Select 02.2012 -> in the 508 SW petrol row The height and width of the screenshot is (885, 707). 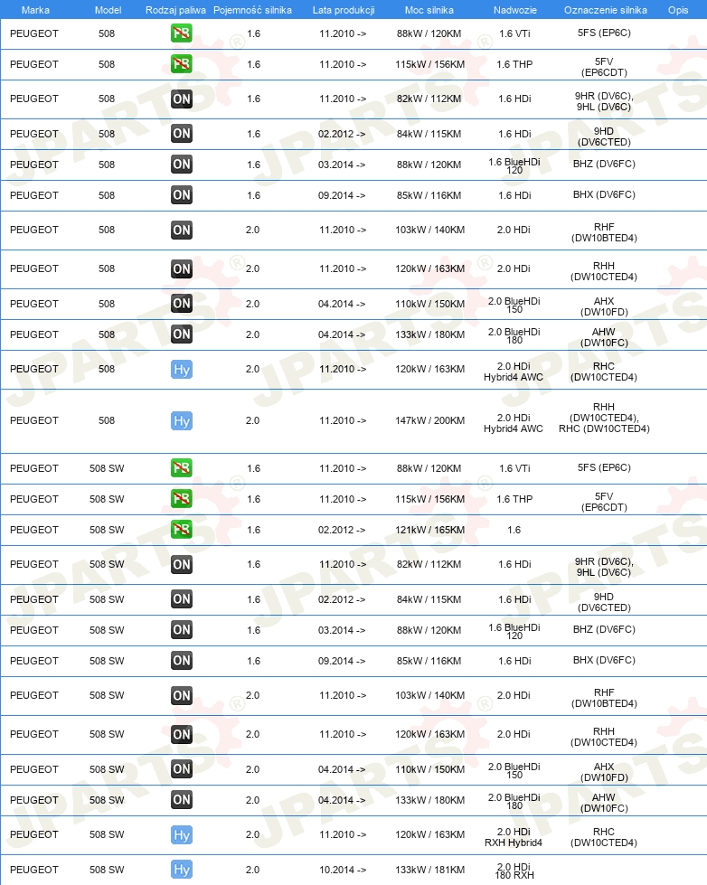coord(342,530)
